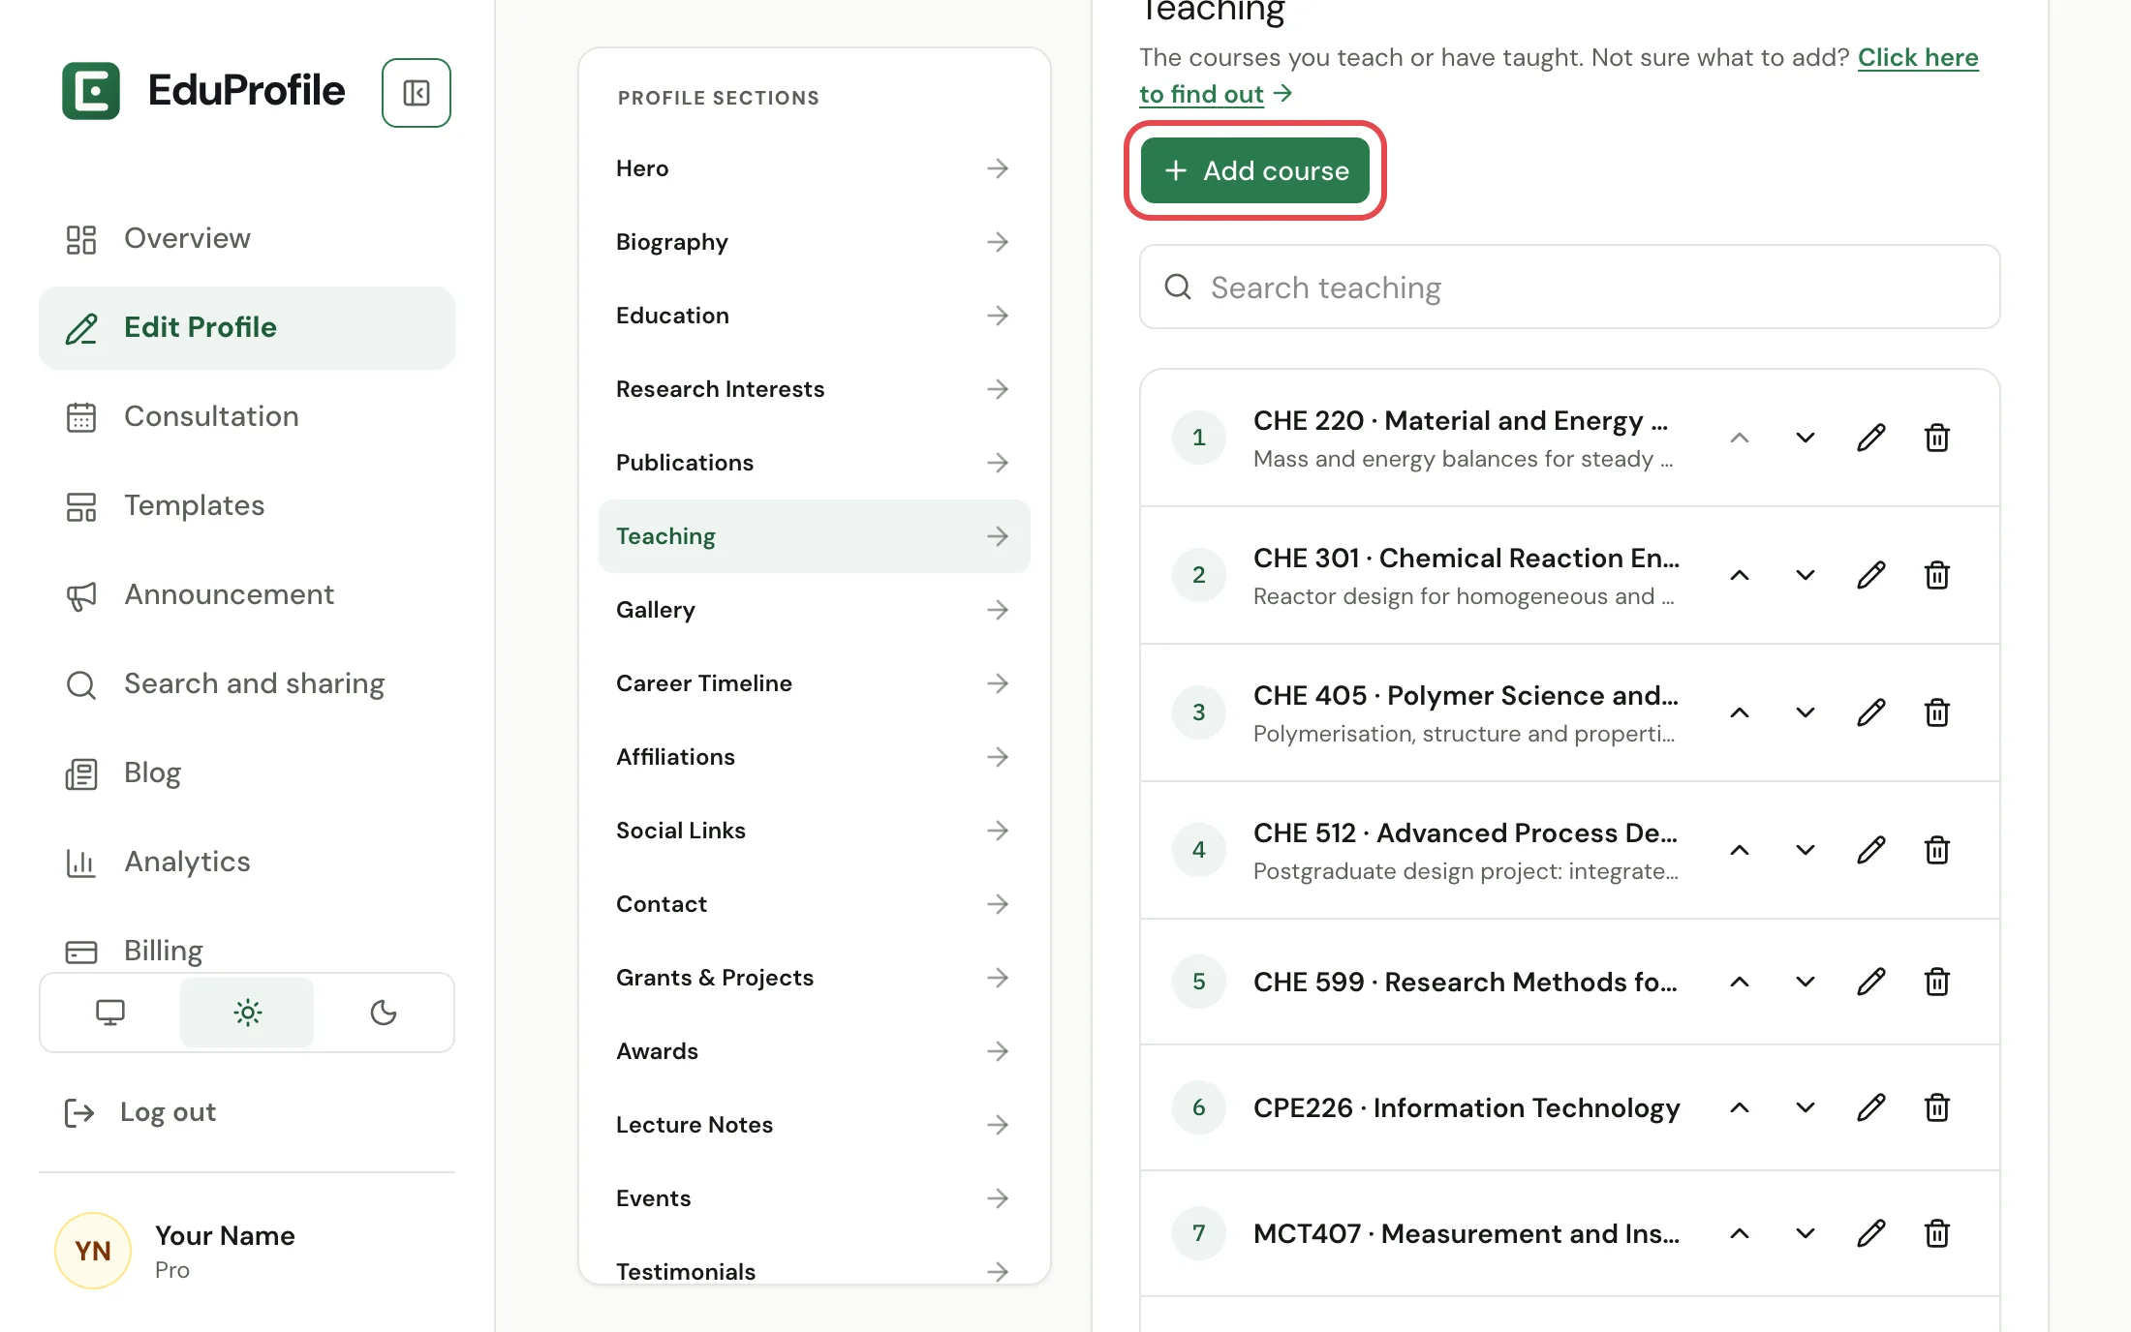This screenshot has width=2131, height=1332.
Task: Switch to system theme mode
Action: (110, 1013)
